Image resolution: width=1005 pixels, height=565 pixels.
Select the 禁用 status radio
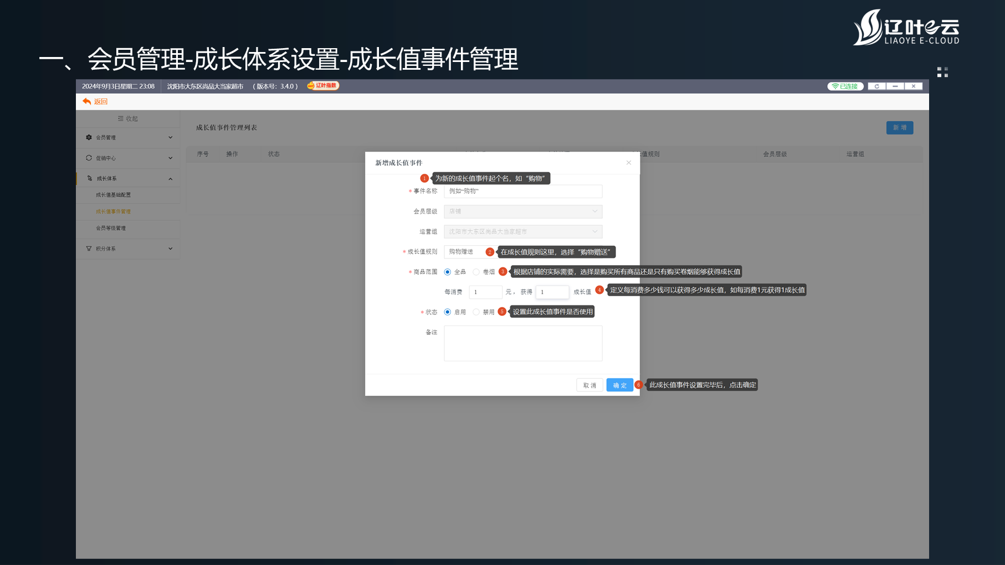476,312
